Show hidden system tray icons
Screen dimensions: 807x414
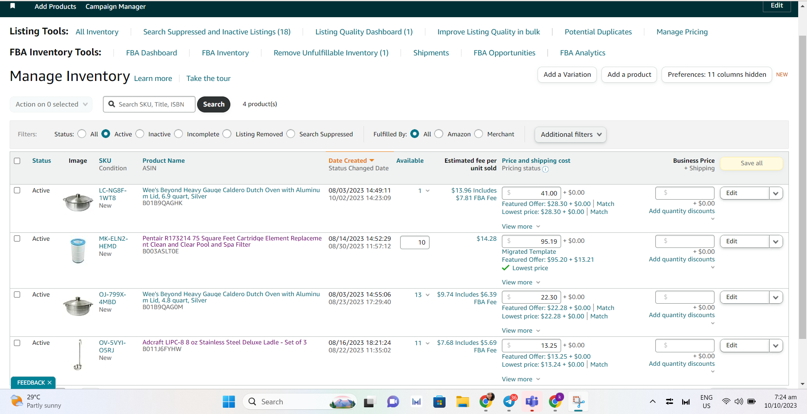pos(653,401)
